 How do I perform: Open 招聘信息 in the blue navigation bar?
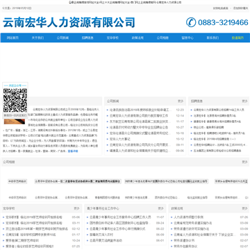87,38
